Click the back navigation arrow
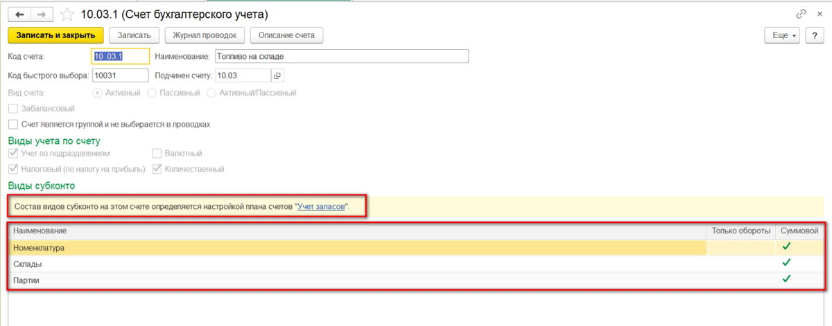The width and height of the screenshot is (832, 326). pyautogui.click(x=19, y=15)
